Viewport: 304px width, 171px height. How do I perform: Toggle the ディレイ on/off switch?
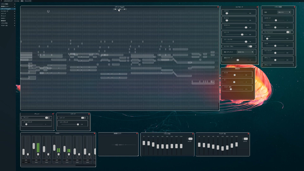pos(47,118)
